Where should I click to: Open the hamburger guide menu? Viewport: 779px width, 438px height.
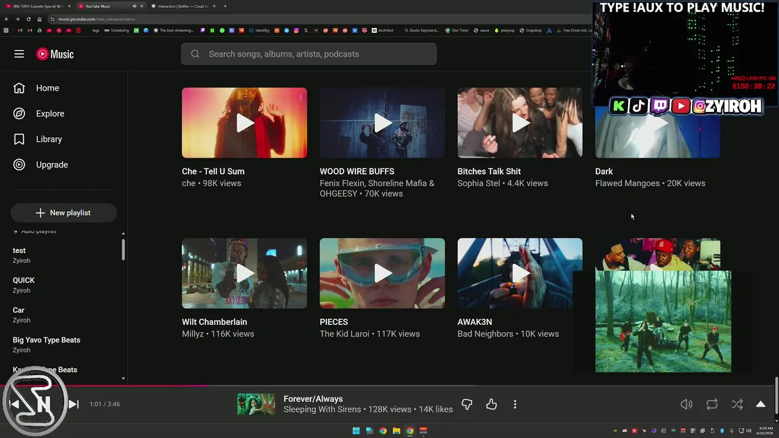pyautogui.click(x=19, y=54)
